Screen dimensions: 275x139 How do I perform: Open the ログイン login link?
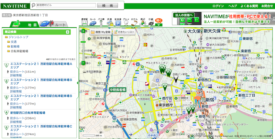(x=218, y=6)
